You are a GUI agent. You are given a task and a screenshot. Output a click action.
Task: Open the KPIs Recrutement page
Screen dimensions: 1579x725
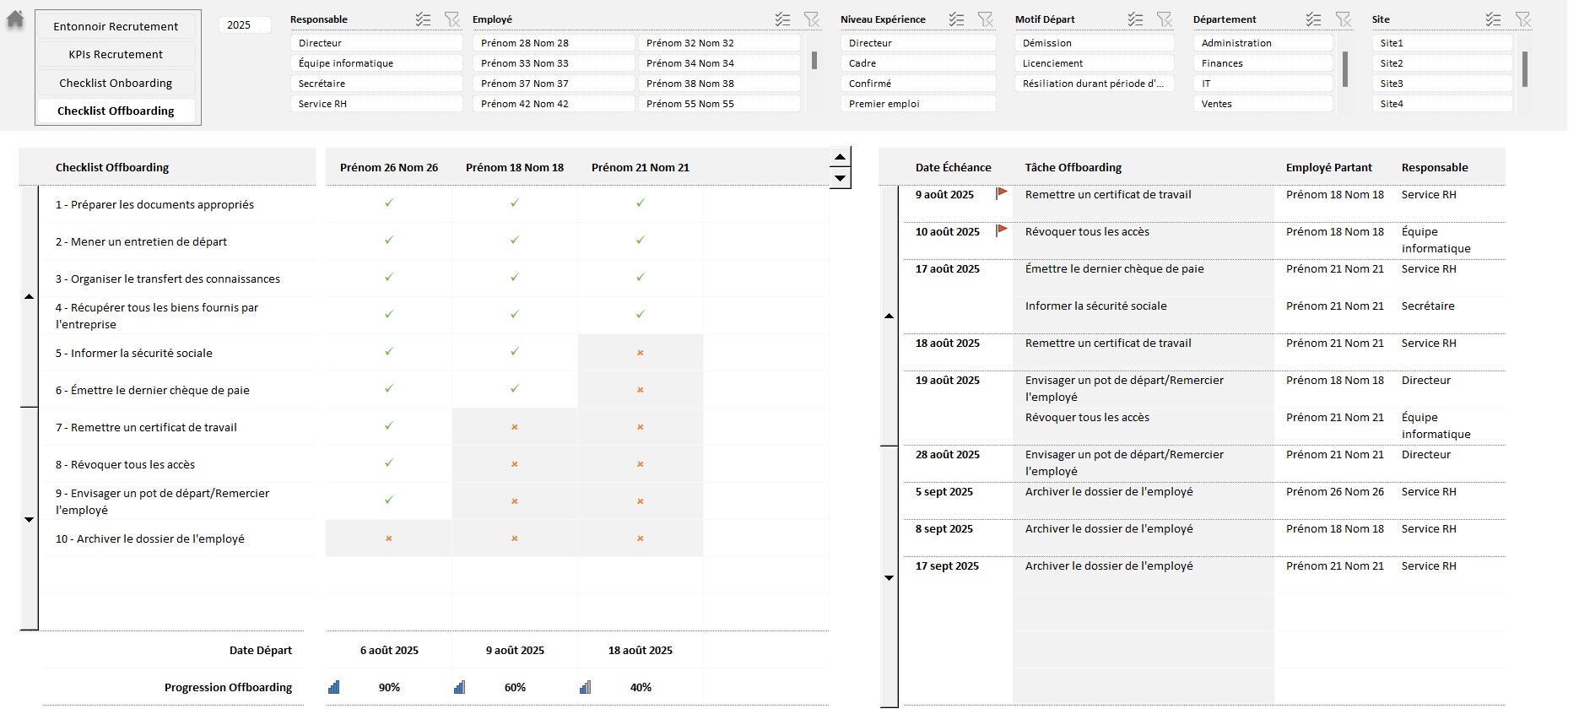pyautogui.click(x=116, y=54)
